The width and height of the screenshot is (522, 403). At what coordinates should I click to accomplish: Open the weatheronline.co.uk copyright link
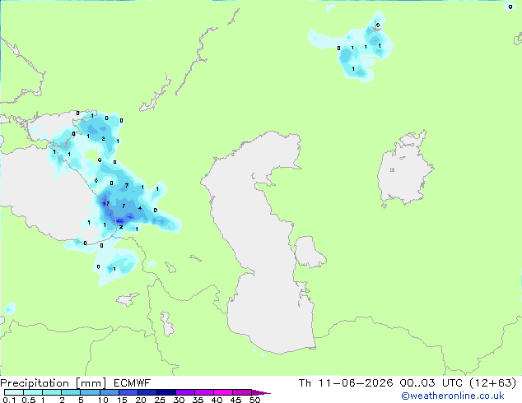coord(453,396)
